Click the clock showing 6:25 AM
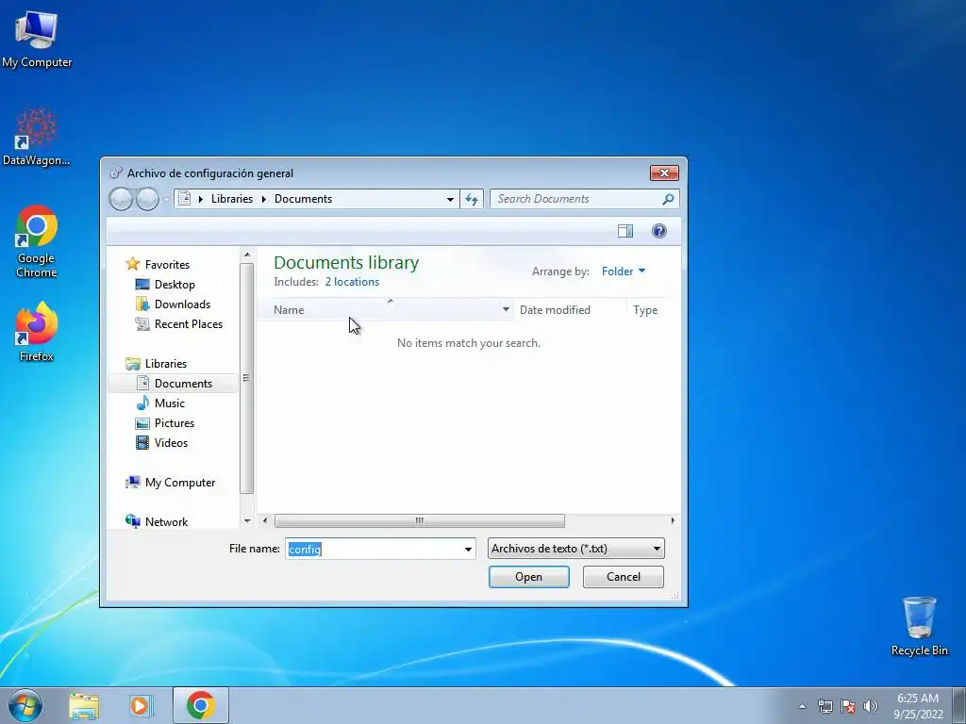The height and width of the screenshot is (724, 966). 918,705
